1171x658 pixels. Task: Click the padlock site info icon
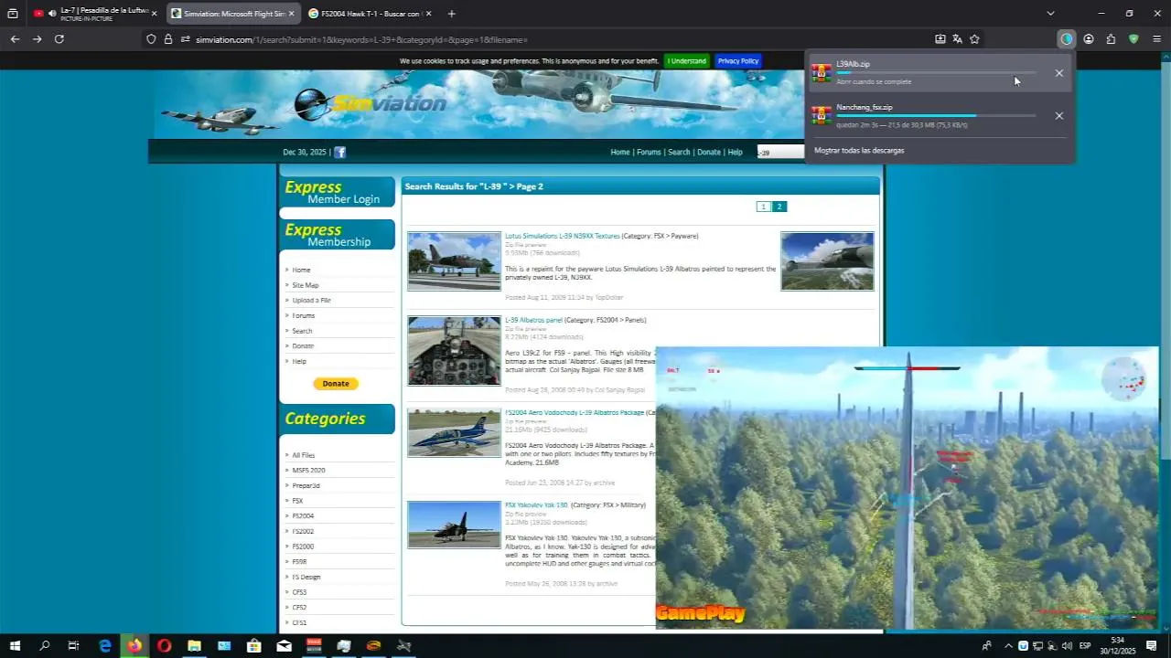168,39
